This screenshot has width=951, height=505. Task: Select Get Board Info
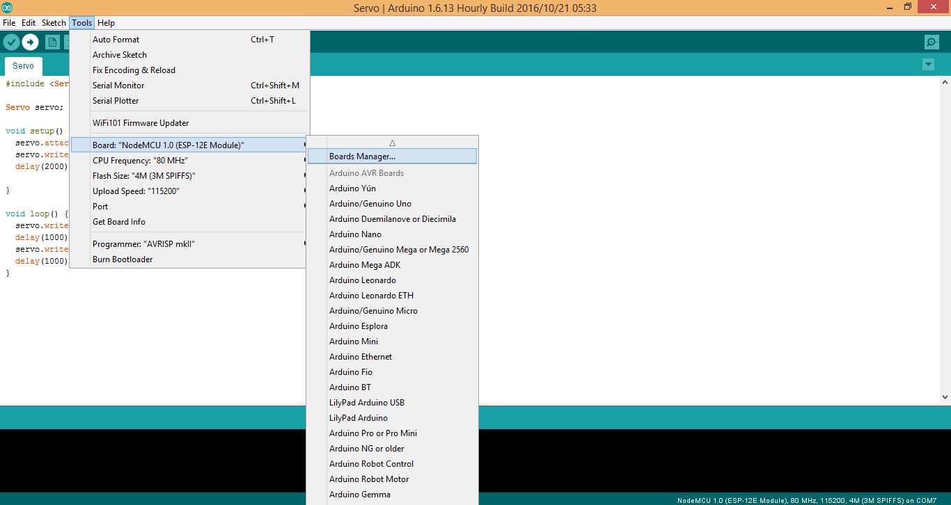tap(189, 222)
